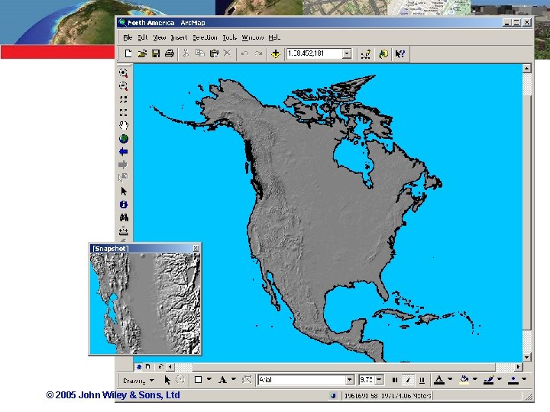Choose the Select Features tool
The height and width of the screenshot is (412, 550).
click(x=123, y=178)
